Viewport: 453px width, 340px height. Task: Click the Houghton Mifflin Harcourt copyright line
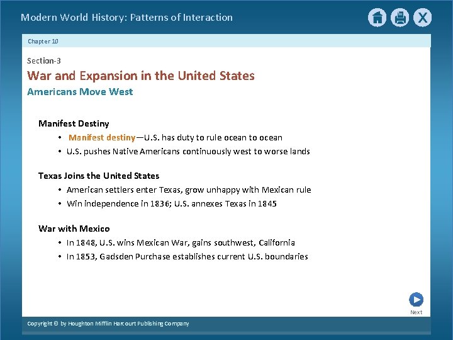click(108, 324)
